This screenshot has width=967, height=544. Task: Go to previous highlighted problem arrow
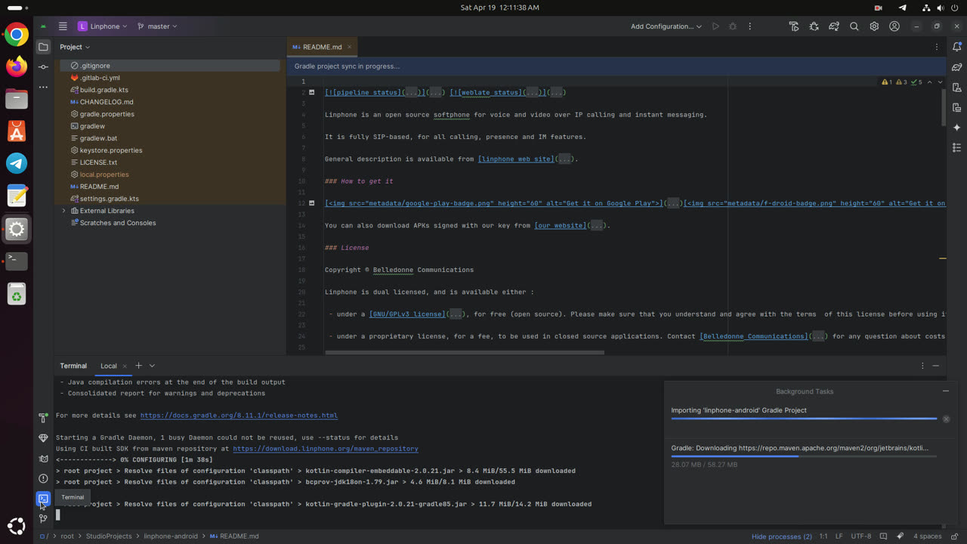929,82
